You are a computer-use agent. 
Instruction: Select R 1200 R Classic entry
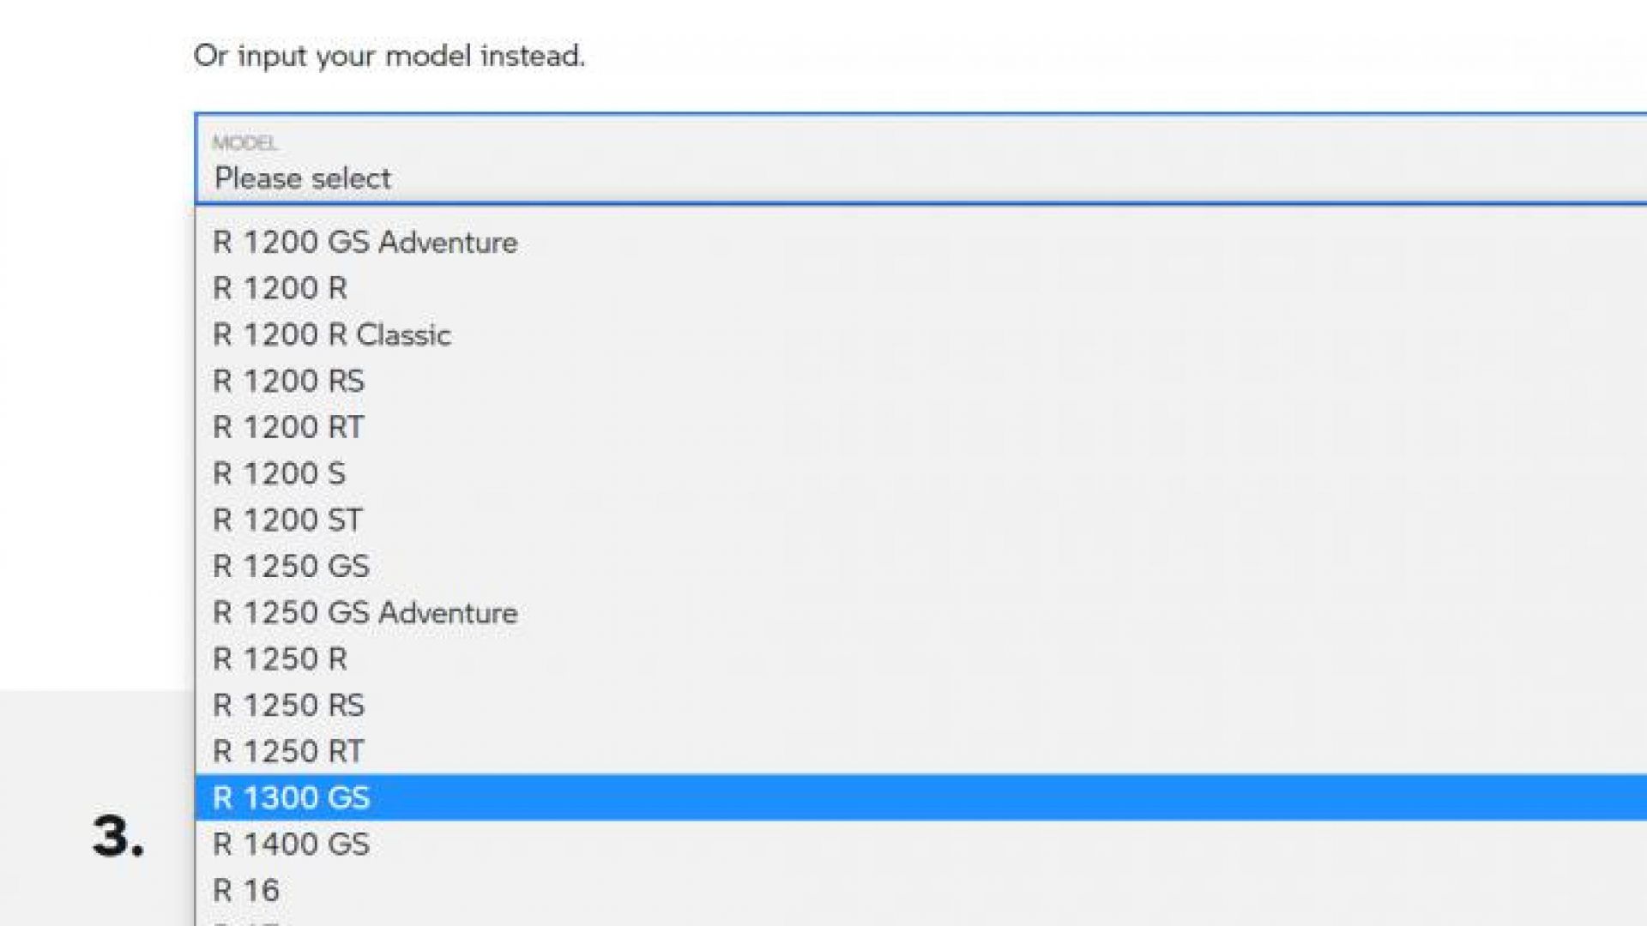pyautogui.click(x=331, y=335)
